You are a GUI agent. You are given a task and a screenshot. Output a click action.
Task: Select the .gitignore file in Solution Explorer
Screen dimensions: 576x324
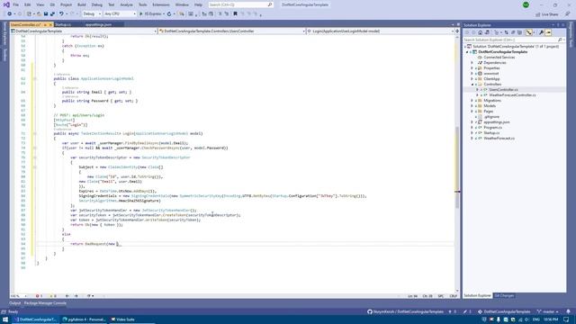pos(491,117)
